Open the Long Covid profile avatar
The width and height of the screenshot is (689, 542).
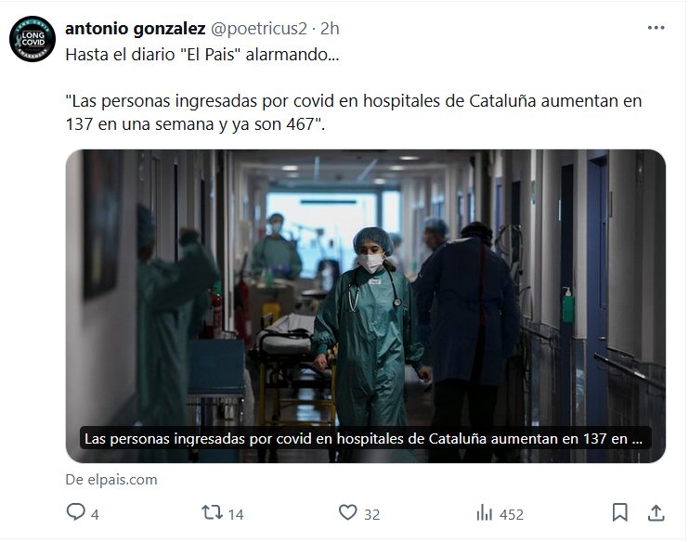pyautogui.click(x=32, y=39)
